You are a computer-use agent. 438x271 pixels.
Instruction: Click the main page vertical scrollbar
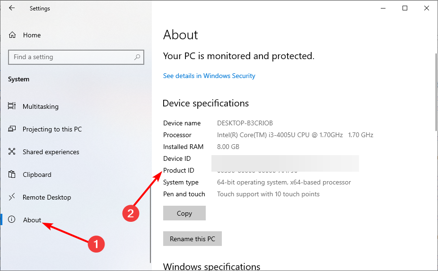pyautogui.click(x=436, y=92)
